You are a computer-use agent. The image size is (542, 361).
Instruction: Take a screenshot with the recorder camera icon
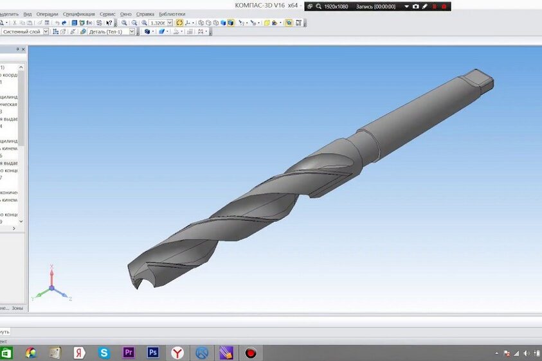pyautogui.click(x=415, y=6)
